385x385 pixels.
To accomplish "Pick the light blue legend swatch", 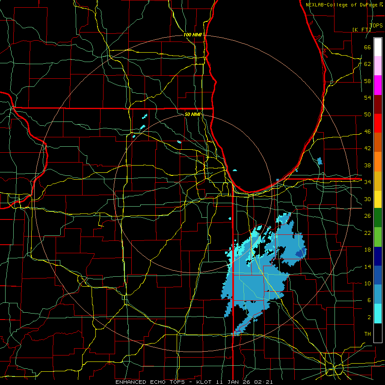I will click(378, 294).
